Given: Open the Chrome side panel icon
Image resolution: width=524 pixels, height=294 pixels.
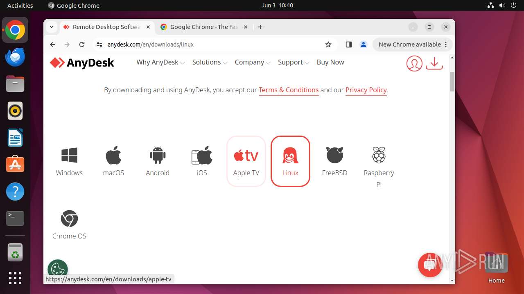Looking at the screenshot, I should [x=349, y=45].
